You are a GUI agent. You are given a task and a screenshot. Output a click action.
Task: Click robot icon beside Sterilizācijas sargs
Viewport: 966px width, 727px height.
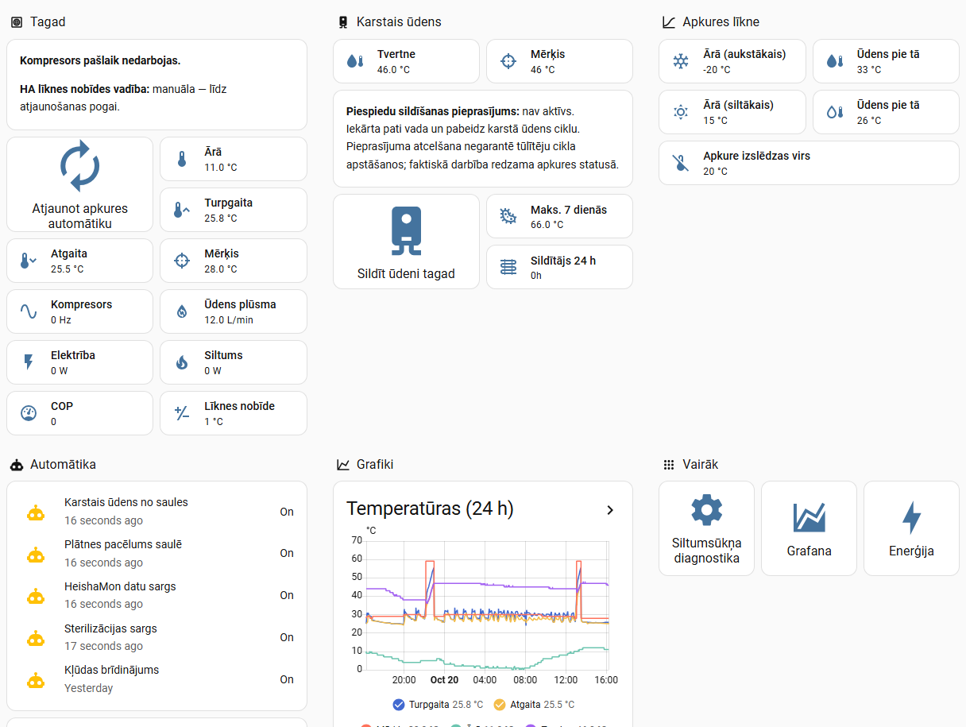click(36, 638)
